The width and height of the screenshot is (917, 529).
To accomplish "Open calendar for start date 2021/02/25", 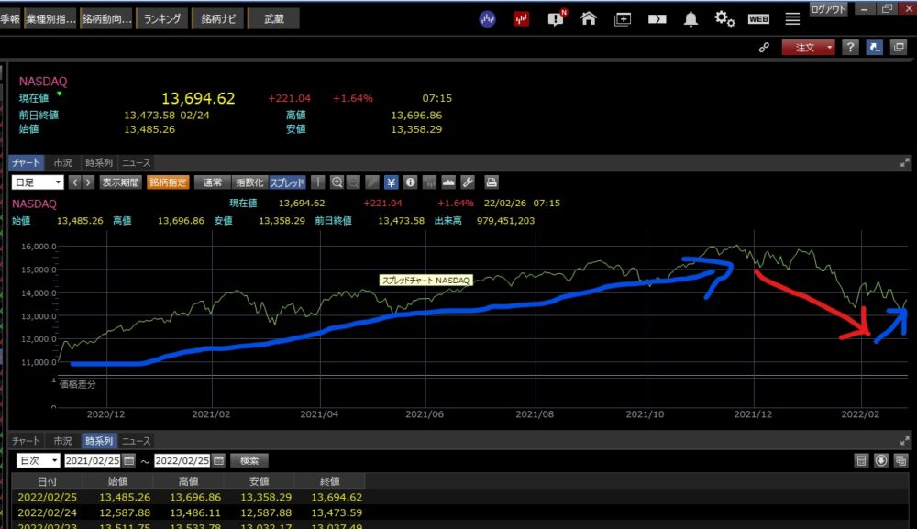I will tap(128, 460).
